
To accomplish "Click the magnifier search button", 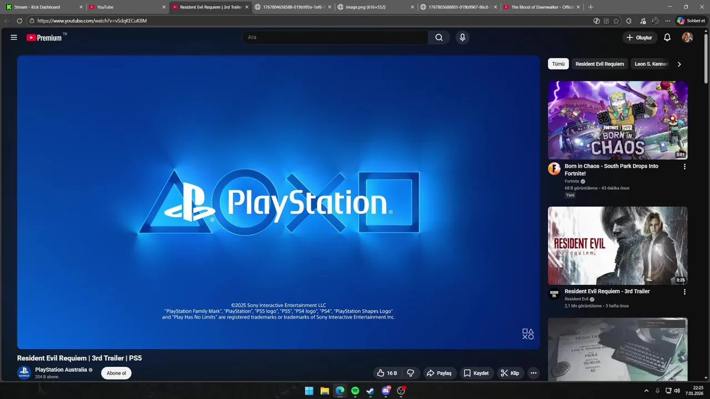I will click(439, 37).
